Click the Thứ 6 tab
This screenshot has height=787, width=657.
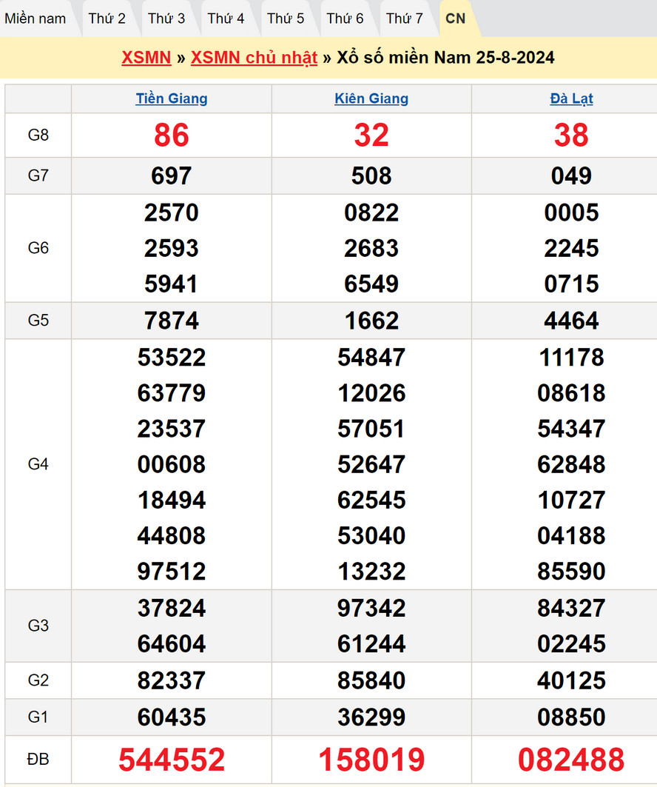pyautogui.click(x=345, y=19)
